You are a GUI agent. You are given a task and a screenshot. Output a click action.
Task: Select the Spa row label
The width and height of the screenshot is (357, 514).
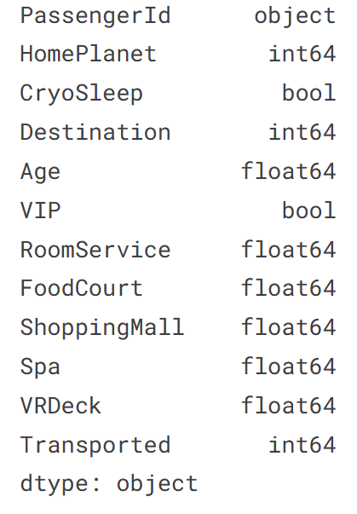40,367
